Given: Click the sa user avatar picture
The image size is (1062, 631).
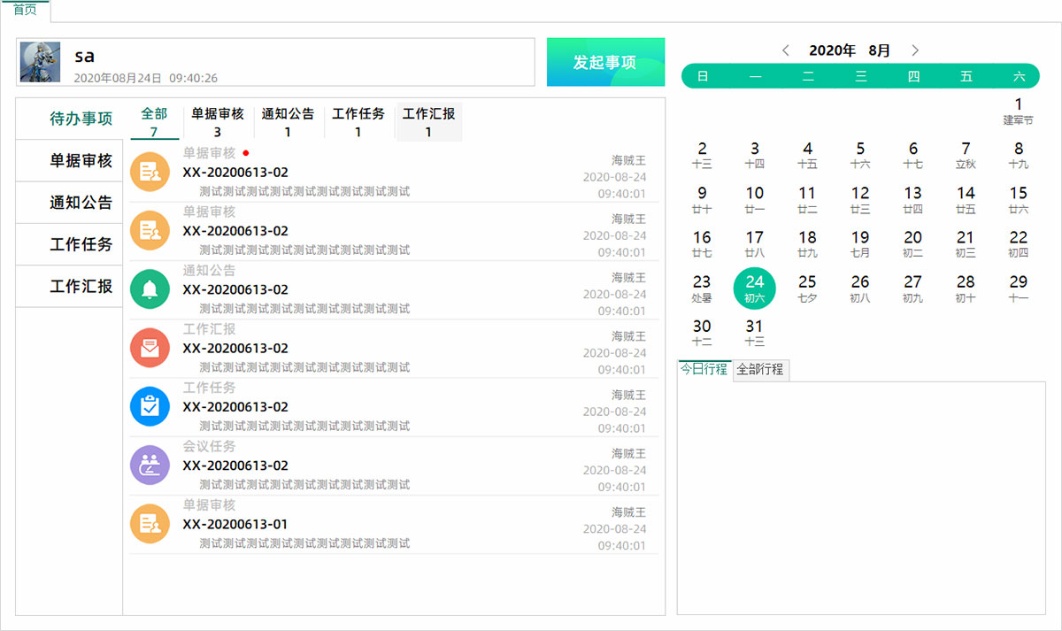Looking at the screenshot, I should (x=40, y=62).
